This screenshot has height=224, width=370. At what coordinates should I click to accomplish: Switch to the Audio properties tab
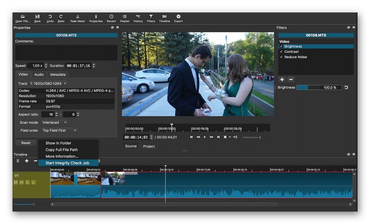(39, 74)
